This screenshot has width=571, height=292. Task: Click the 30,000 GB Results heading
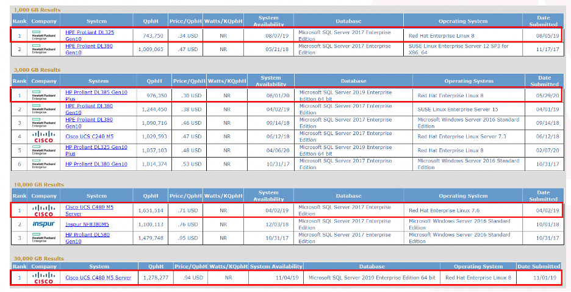point(38,259)
